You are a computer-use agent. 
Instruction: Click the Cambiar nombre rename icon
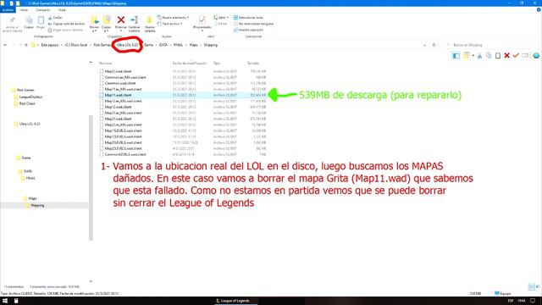pos(134,20)
